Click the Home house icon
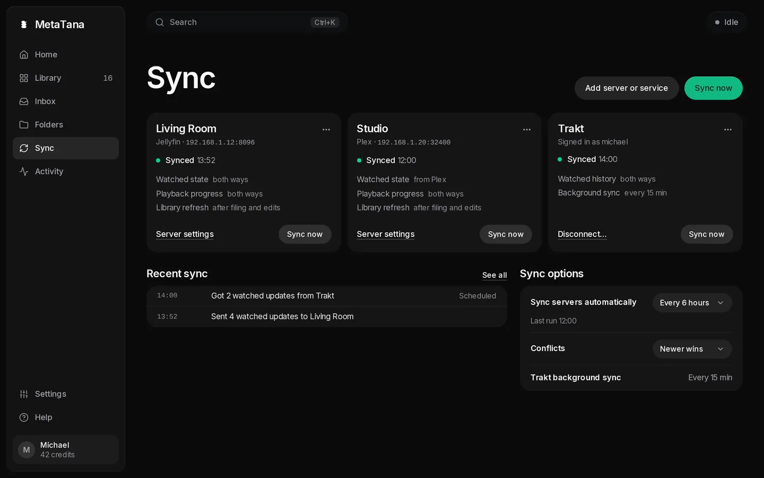The image size is (764, 478). [24, 55]
